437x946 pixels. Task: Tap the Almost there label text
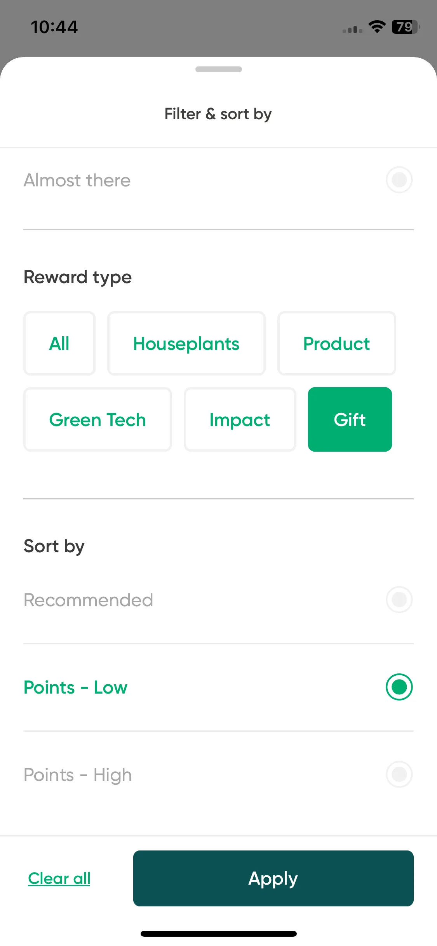(x=77, y=180)
